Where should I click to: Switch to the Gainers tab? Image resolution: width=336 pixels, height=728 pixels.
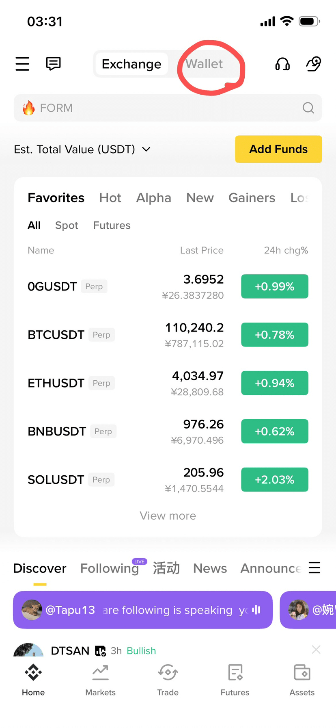coord(252,198)
